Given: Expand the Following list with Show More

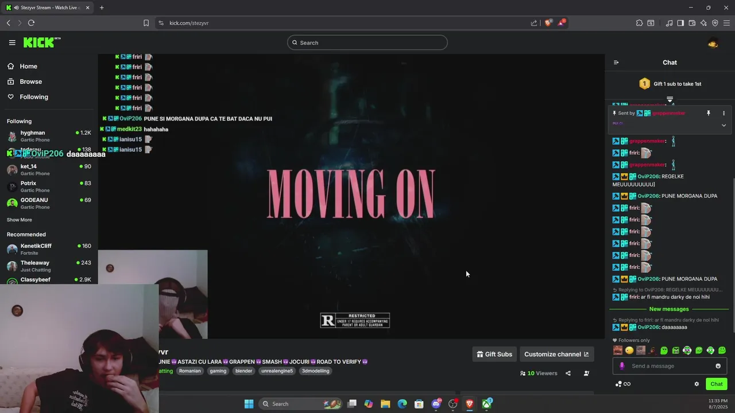Looking at the screenshot, I should point(20,220).
